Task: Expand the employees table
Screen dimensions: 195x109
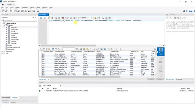Action: 7,29
